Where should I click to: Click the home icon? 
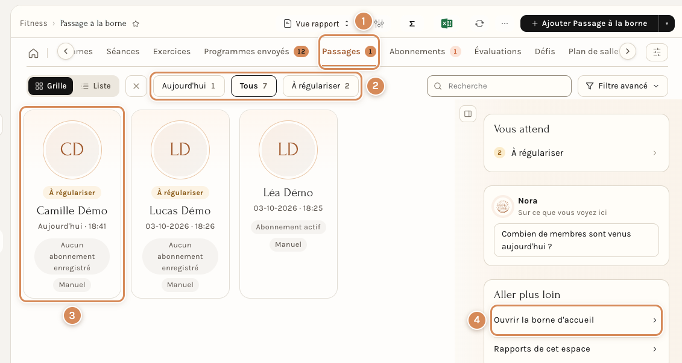[34, 53]
